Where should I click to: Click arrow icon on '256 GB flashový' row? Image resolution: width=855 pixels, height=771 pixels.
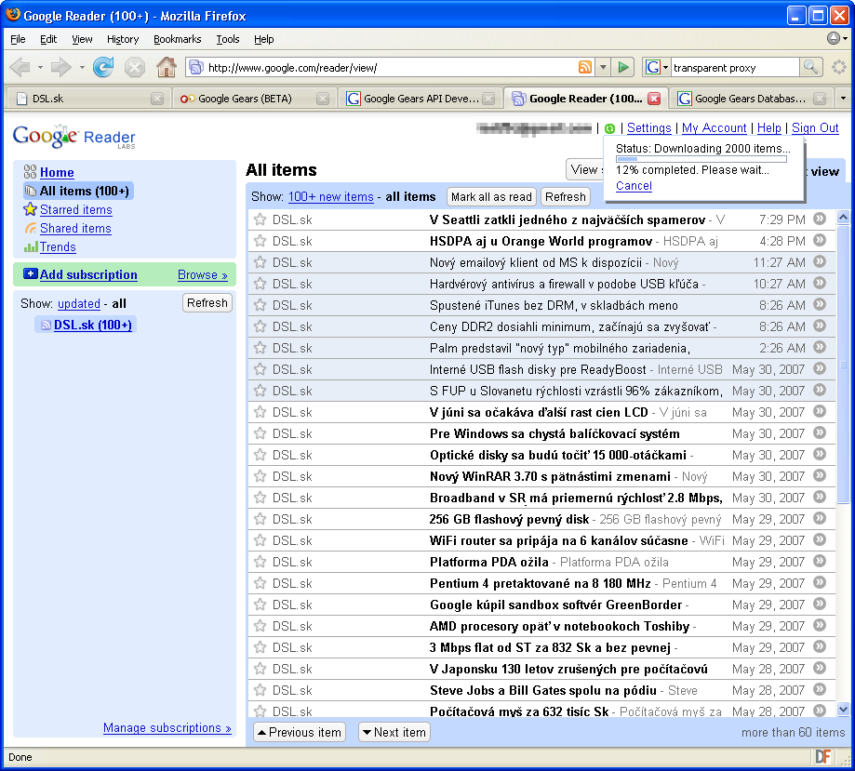click(819, 519)
